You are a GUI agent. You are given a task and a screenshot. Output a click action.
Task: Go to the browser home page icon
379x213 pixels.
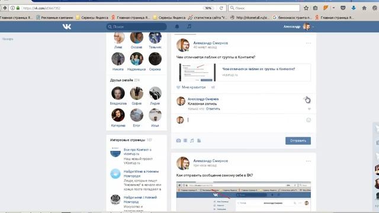point(364,8)
